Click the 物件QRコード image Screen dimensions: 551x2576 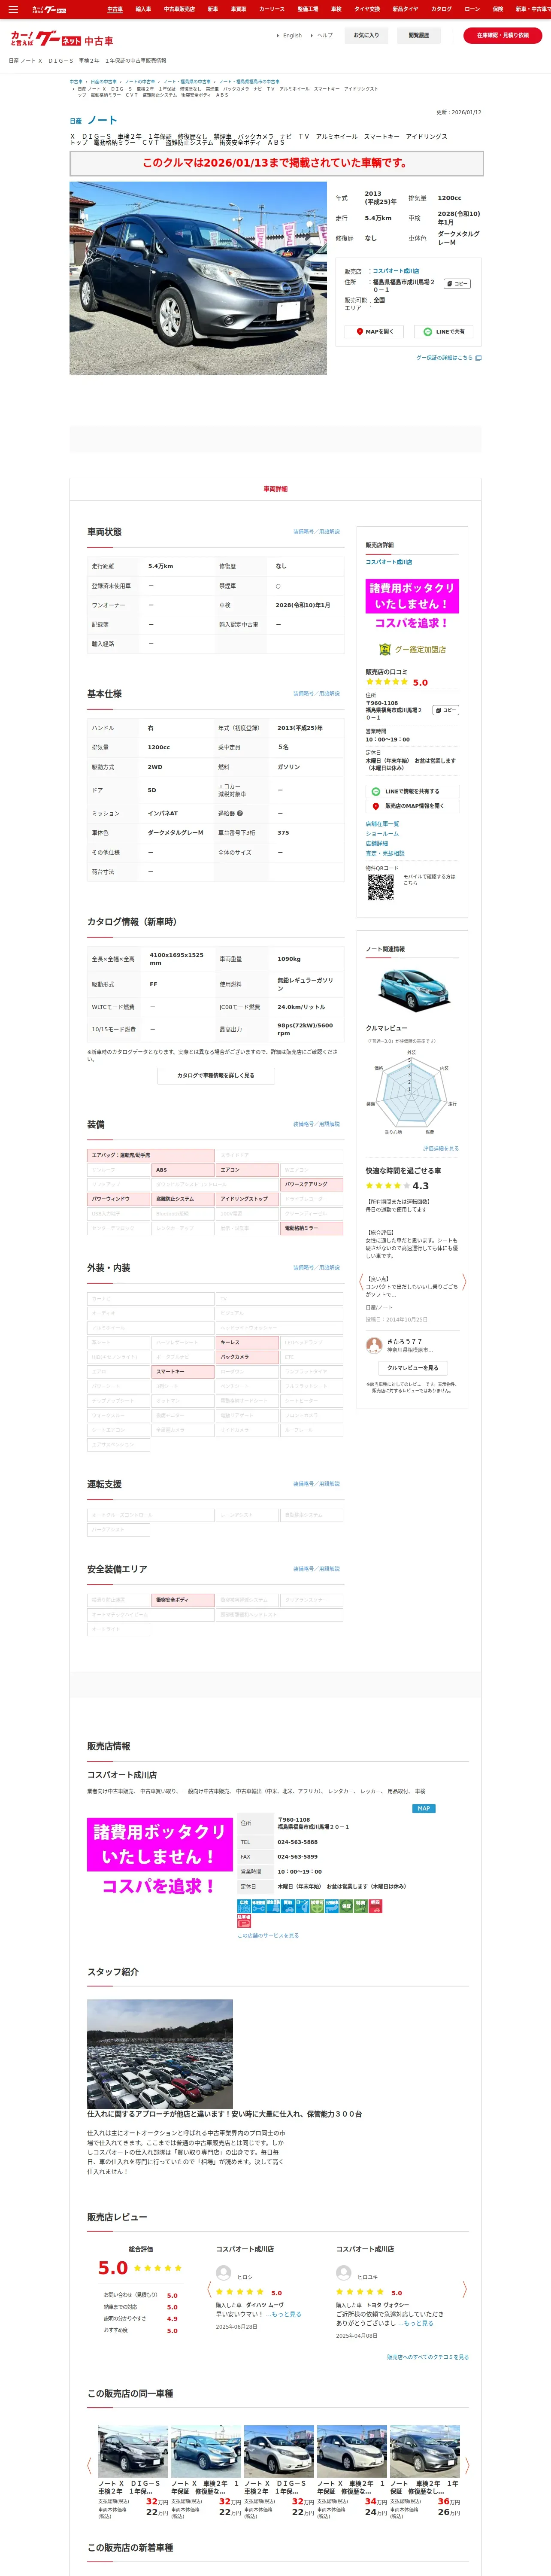click(x=380, y=887)
